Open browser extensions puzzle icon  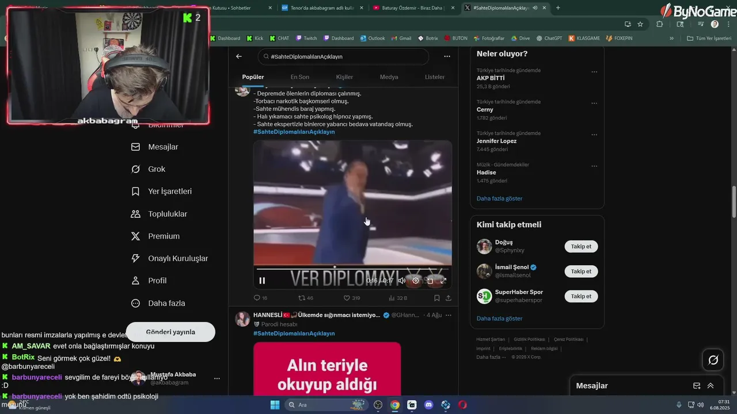click(x=660, y=24)
